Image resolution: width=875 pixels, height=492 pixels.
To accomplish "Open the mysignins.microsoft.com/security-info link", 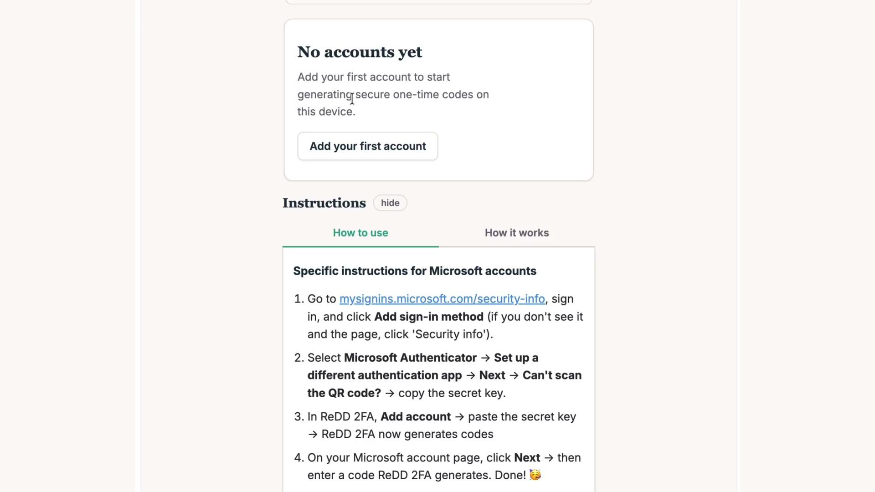I will 442,299.
